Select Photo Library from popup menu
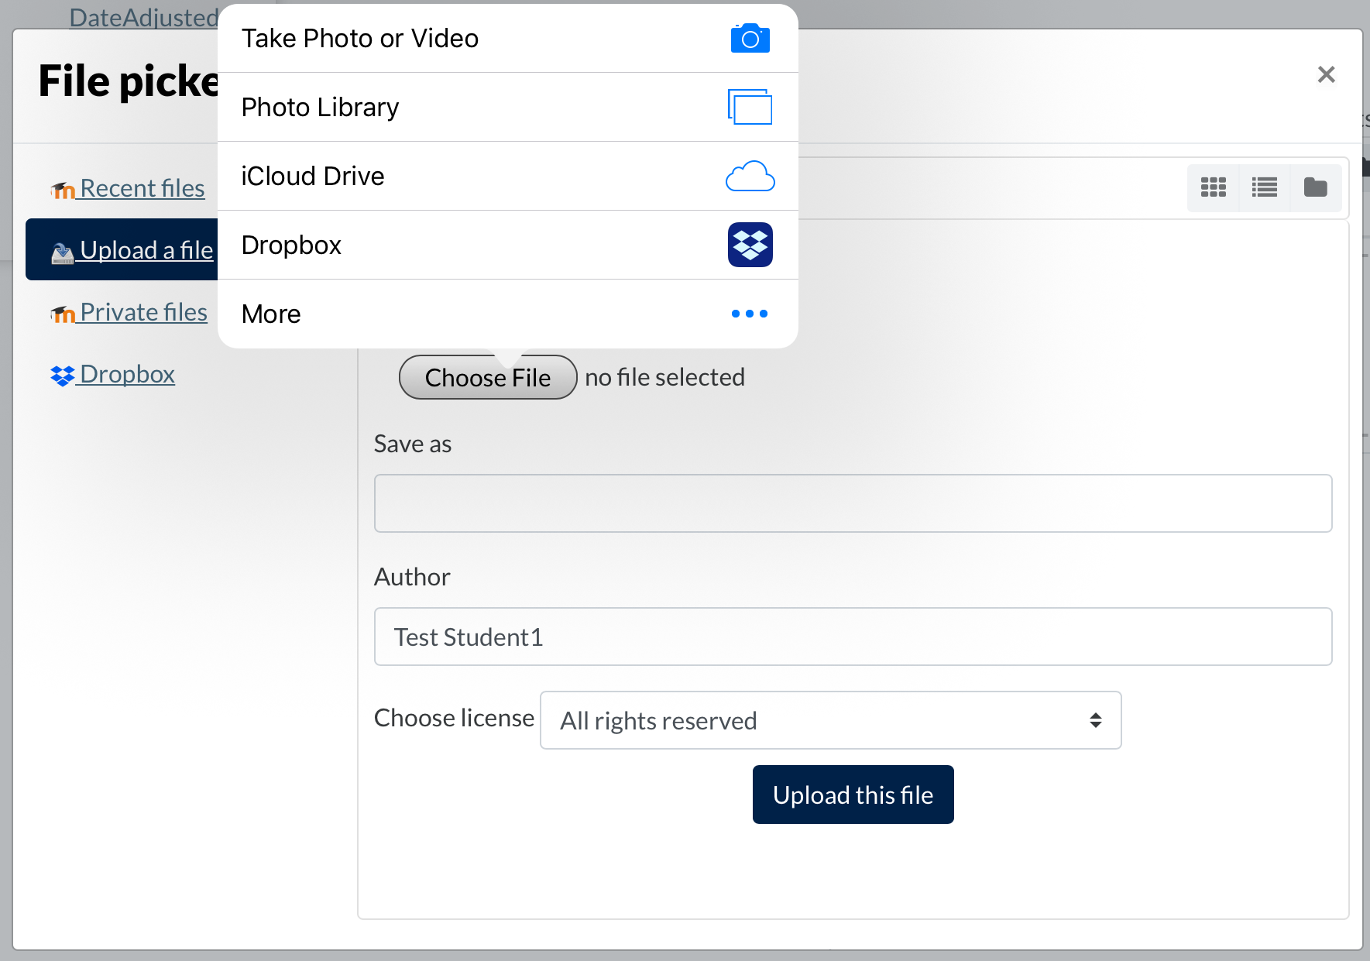Viewport: 1370px width, 961px height. click(508, 107)
